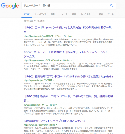Click the www.fila7.com/entry42.html URL
Viewport: 125px width, 134px height.
click(40, 125)
